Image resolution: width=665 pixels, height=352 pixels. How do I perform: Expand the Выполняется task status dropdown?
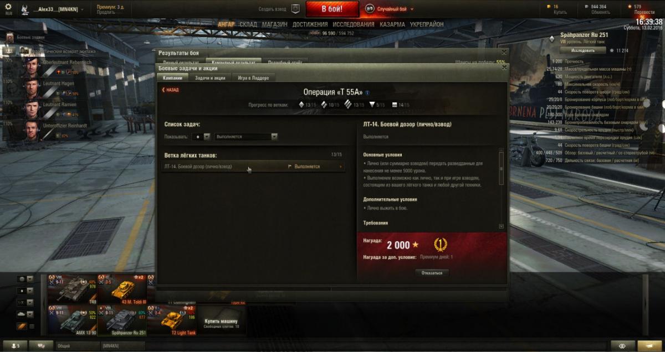click(246, 137)
